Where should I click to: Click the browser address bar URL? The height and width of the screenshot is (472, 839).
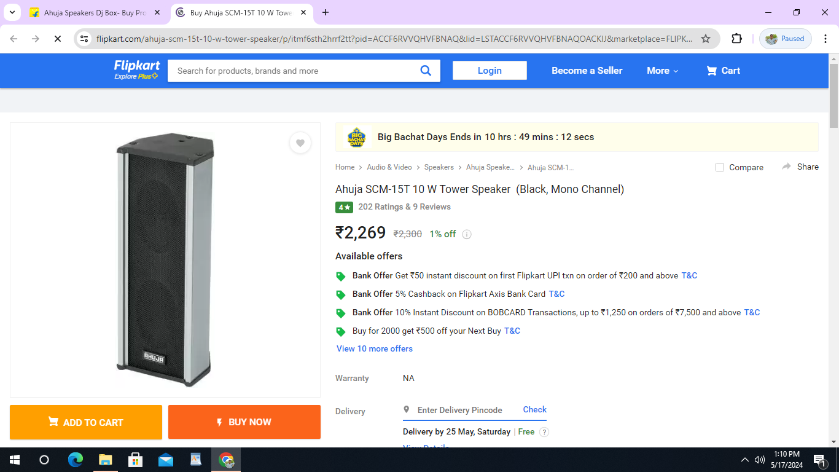click(394, 39)
